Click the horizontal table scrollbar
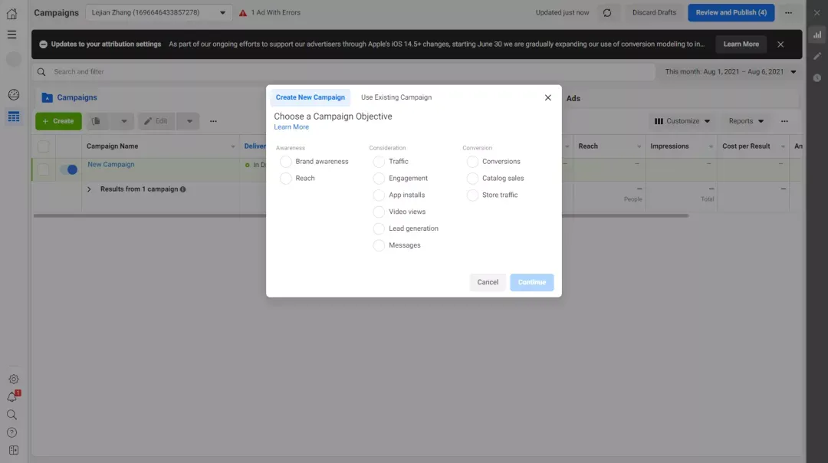 tap(360, 215)
